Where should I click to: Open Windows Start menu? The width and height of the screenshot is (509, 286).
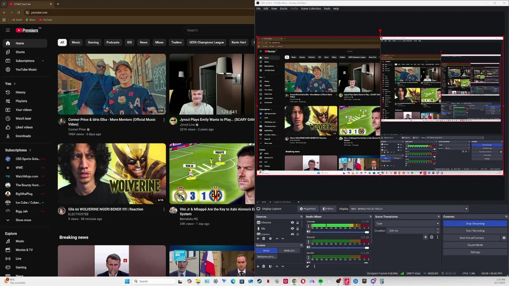pos(127,281)
